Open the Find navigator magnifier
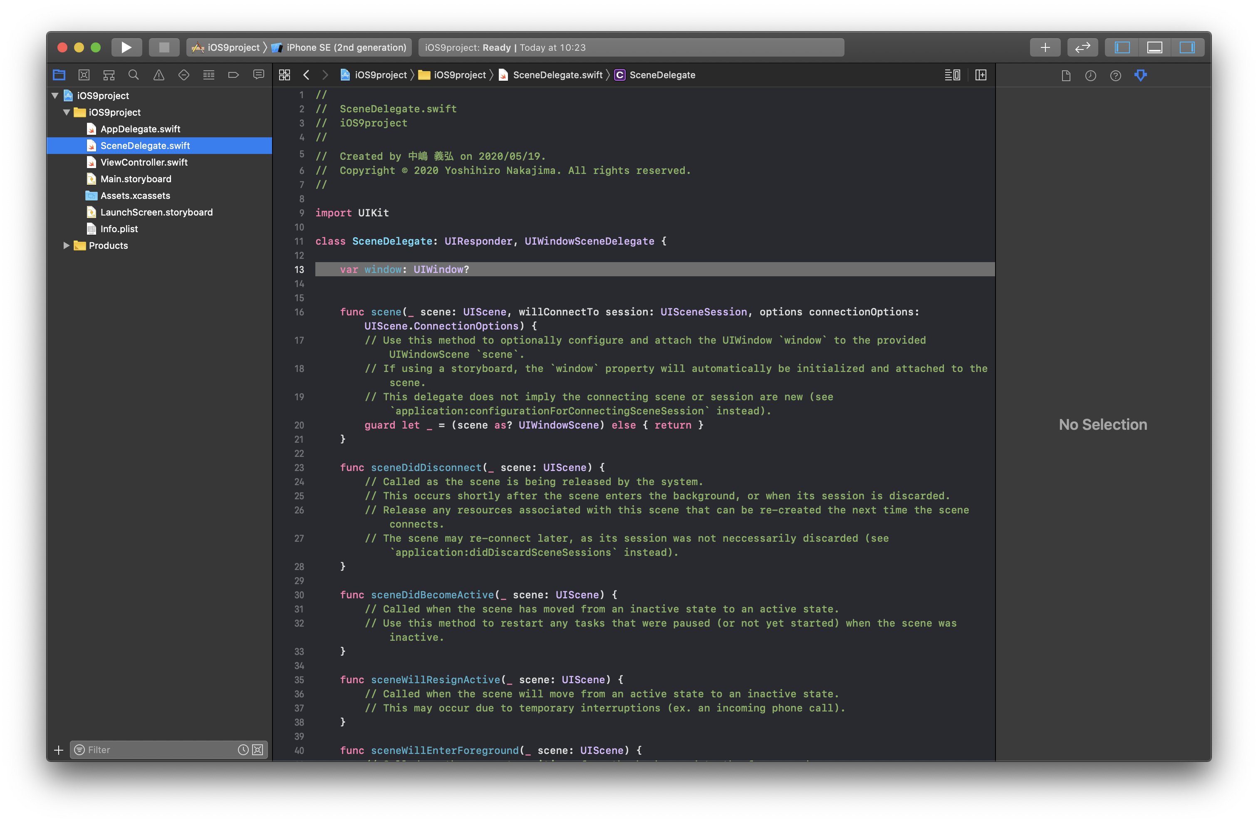Image resolution: width=1258 pixels, height=823 pixels. pyautogui.click(x=134, y=75)
